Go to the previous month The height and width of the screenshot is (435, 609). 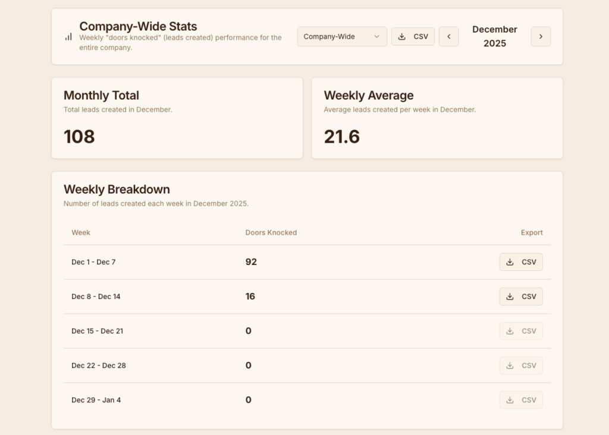(448, 36)
